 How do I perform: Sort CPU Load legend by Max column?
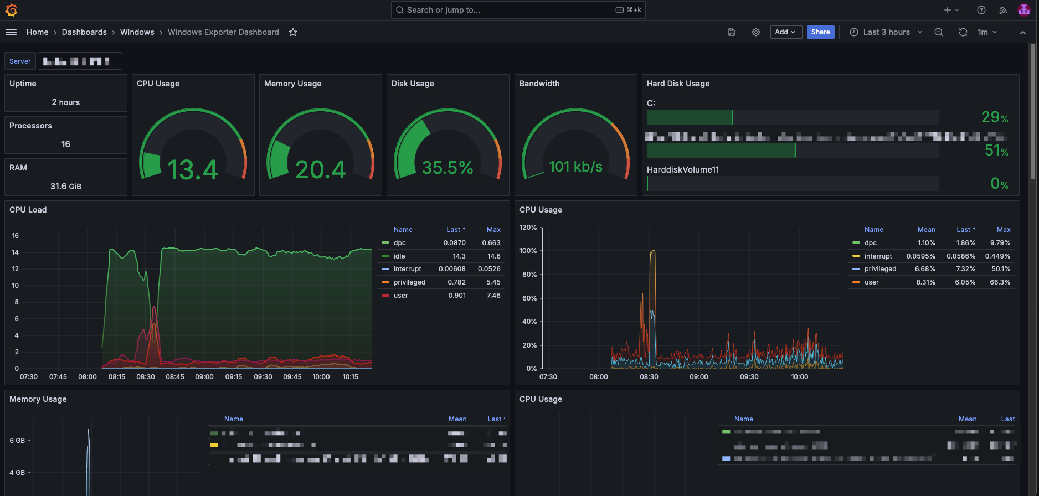tap(493, 230)
